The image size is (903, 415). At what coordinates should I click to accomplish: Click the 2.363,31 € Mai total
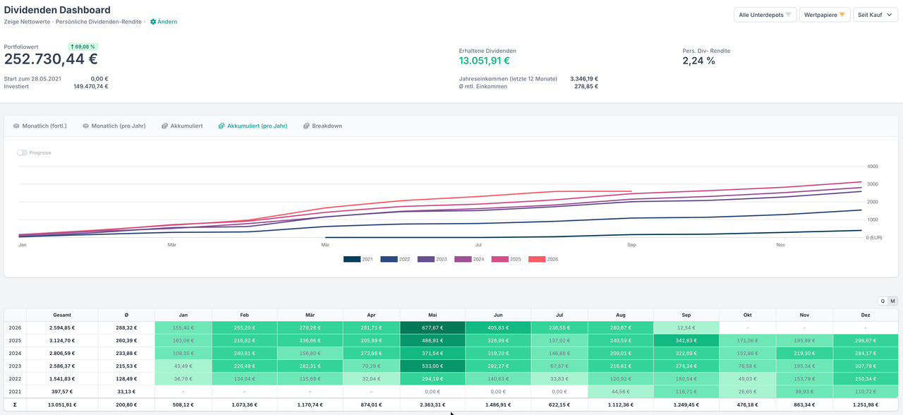point(432,404)
